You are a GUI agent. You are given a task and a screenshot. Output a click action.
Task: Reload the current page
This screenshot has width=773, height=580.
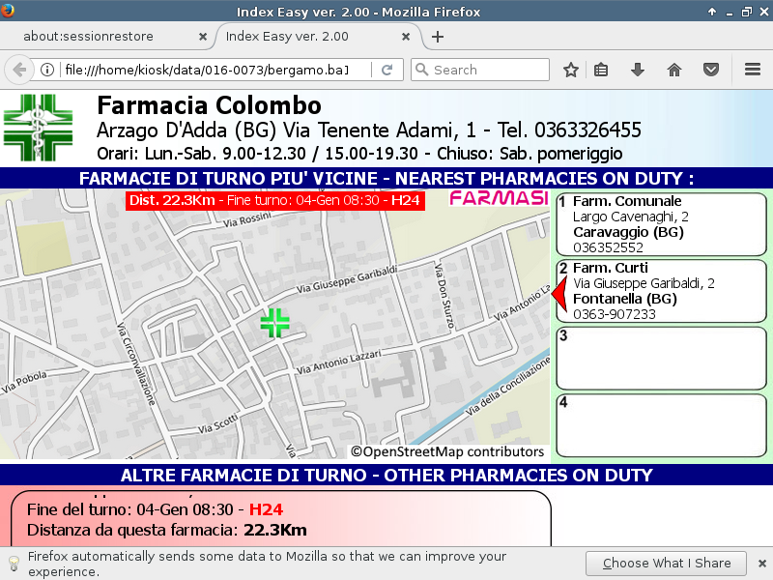click(386, 70)
